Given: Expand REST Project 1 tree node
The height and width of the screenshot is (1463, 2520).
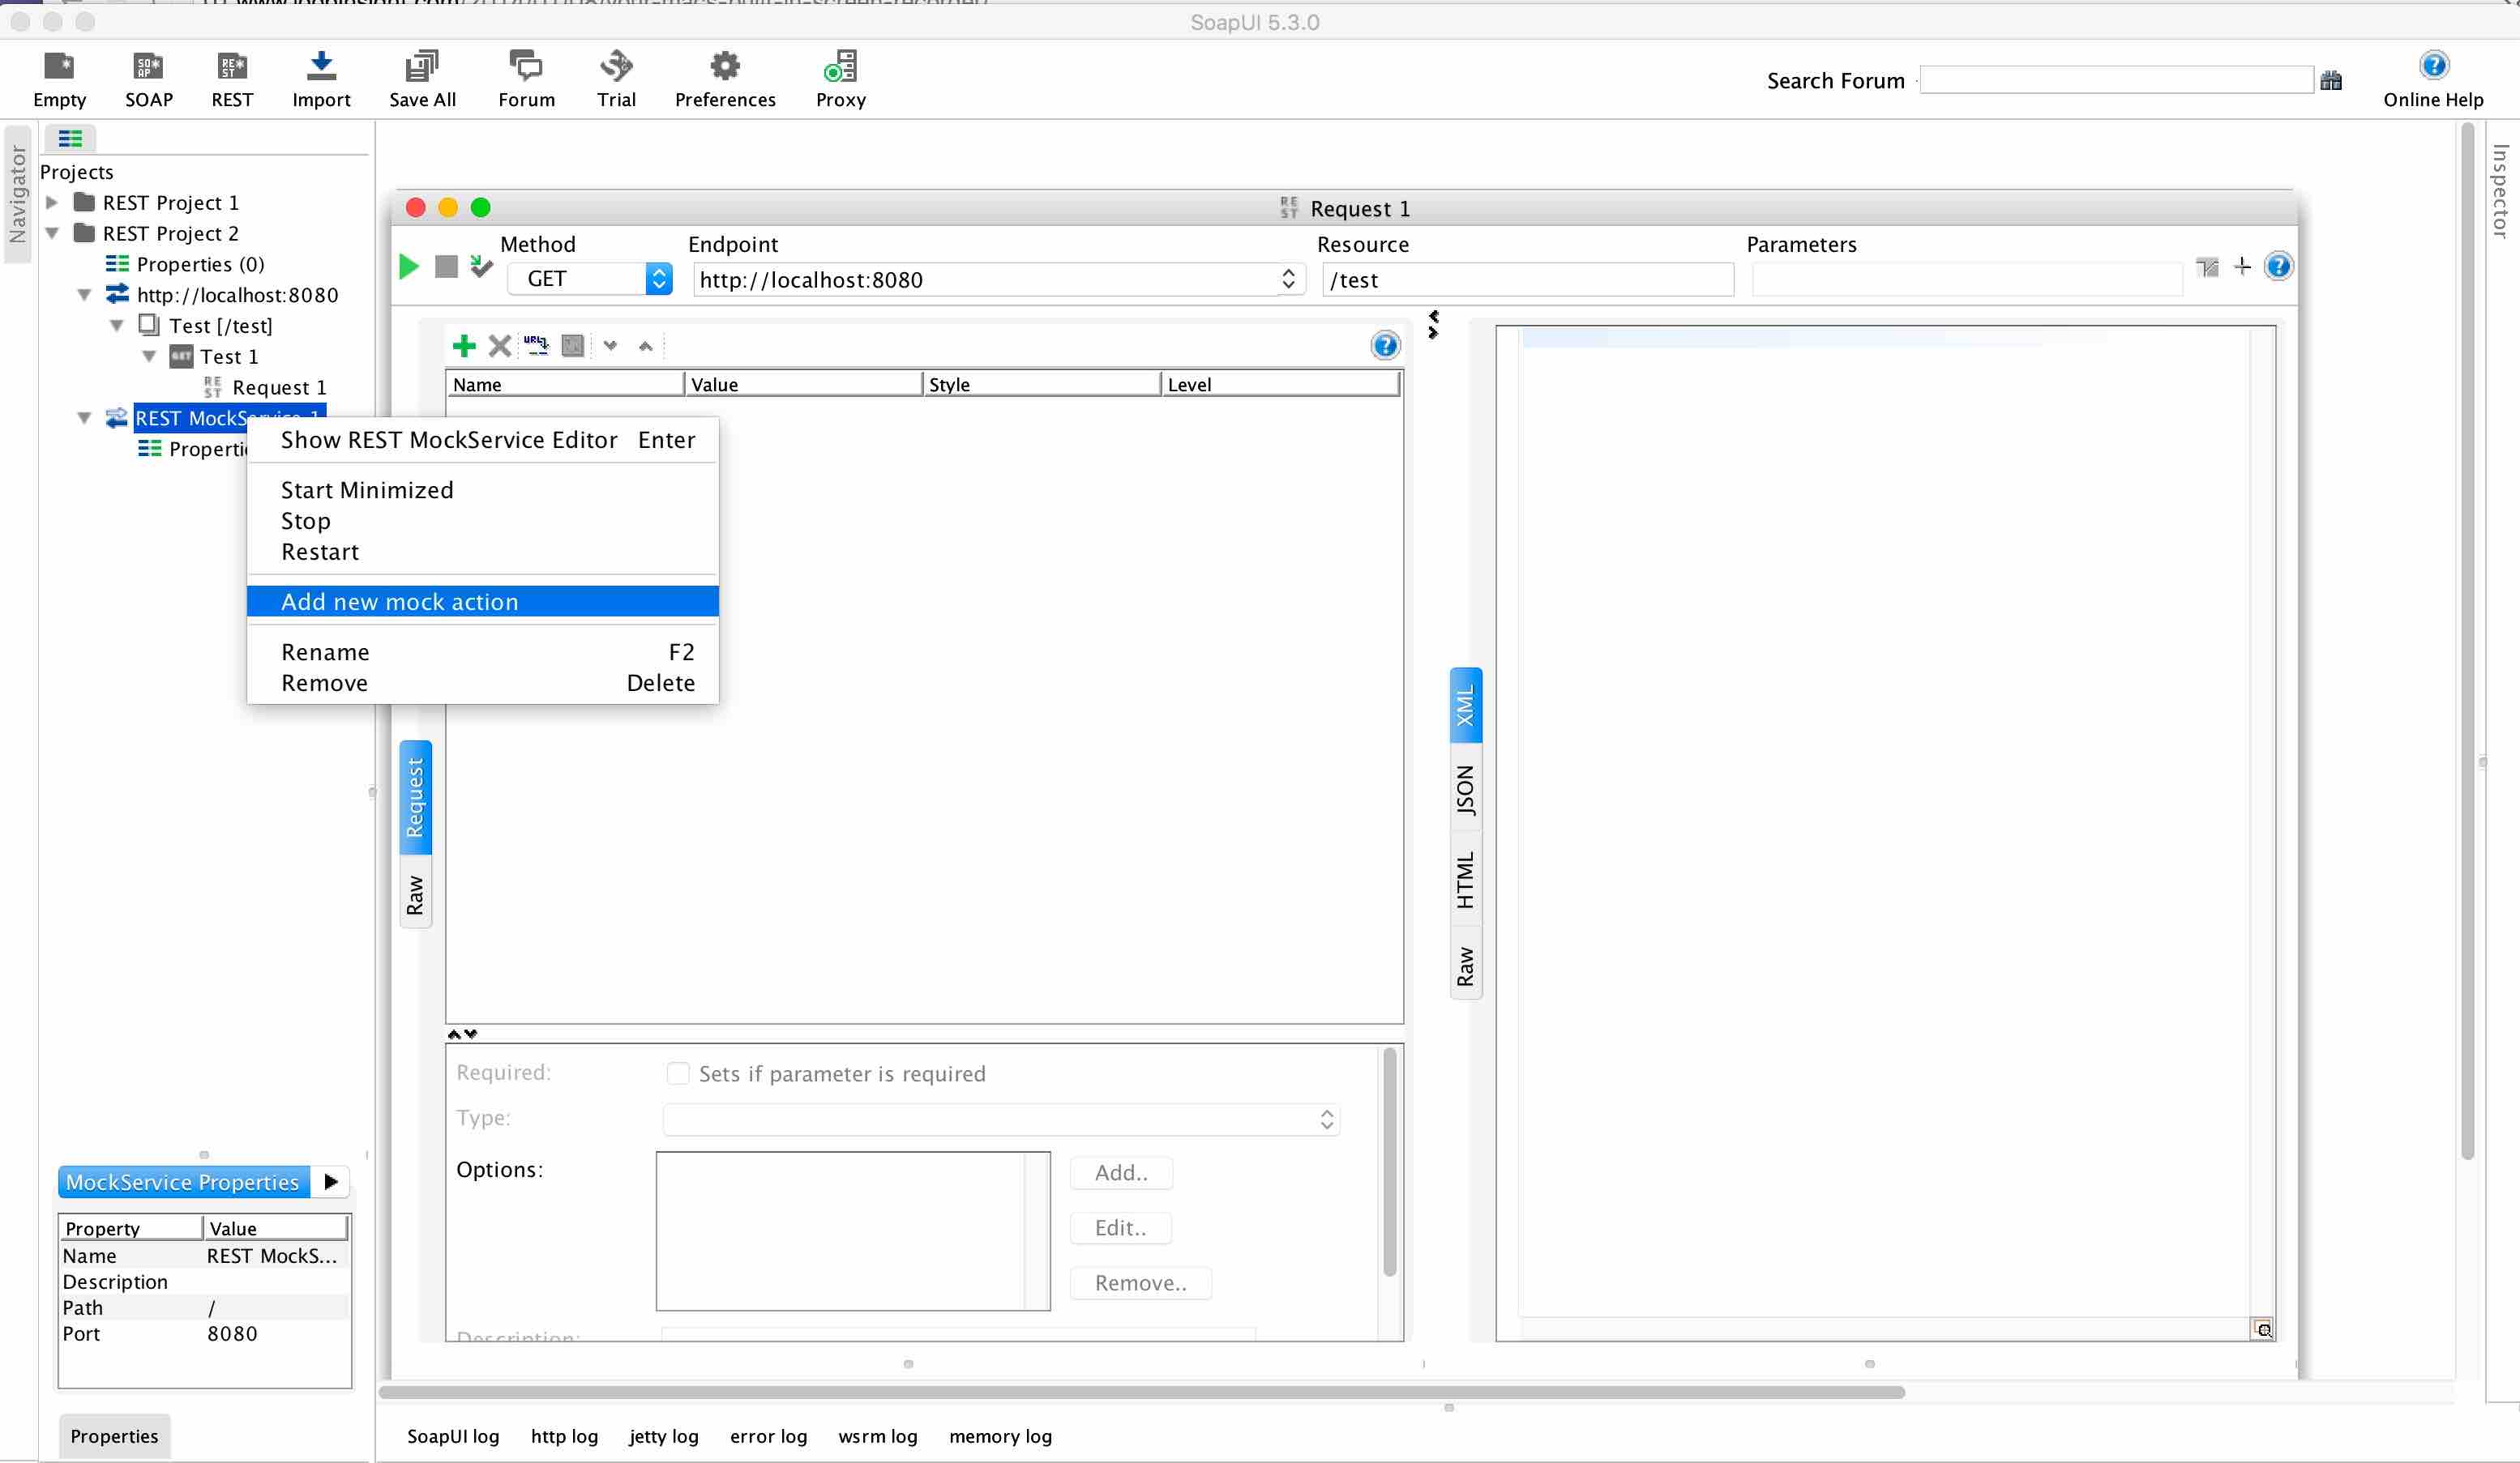Looking at the screenshot, I should click(x=52, y=203).
